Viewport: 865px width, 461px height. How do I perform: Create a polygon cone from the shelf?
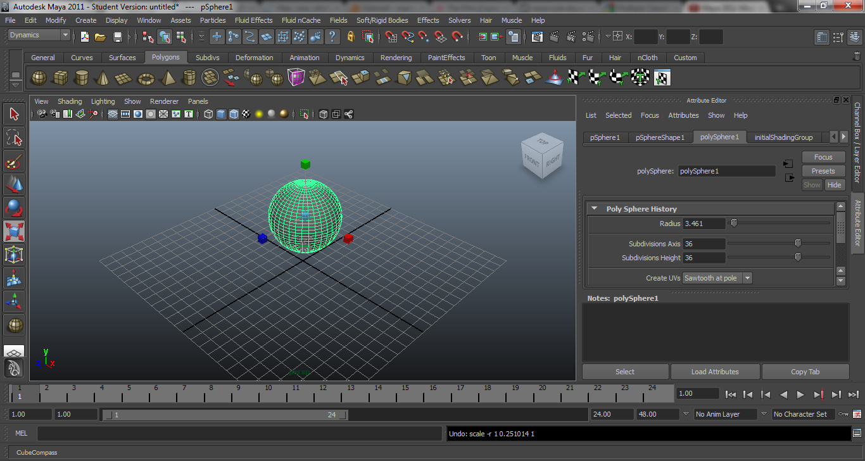(103, 78)
